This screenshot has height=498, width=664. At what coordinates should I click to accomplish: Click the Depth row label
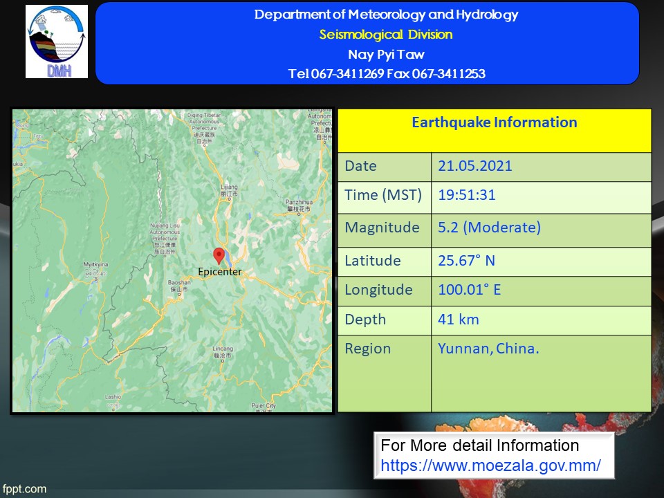365,320
